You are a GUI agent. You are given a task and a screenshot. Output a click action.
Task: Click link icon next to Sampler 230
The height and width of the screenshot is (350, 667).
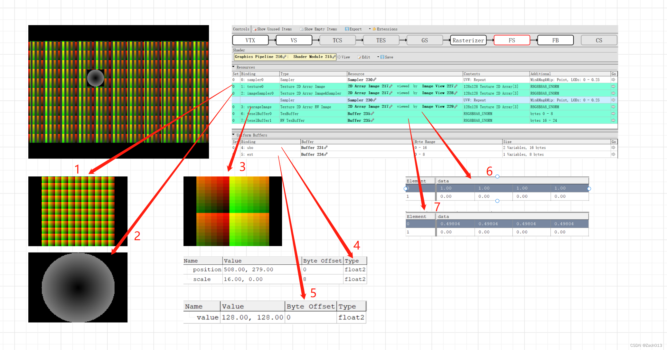375,80
